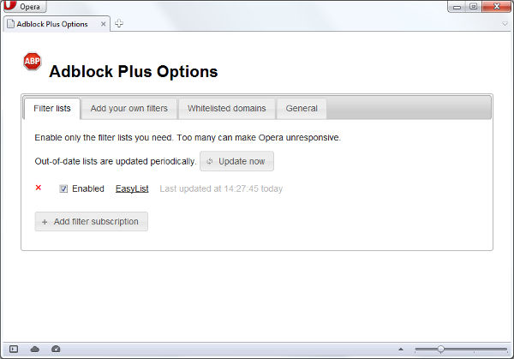514x359 pixels.
Task: Click the Opera Turbo speedometer icon
Action: point(56,349)
